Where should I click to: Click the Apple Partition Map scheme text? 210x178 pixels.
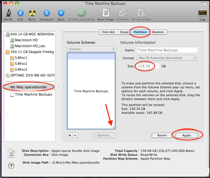point(155,159)
